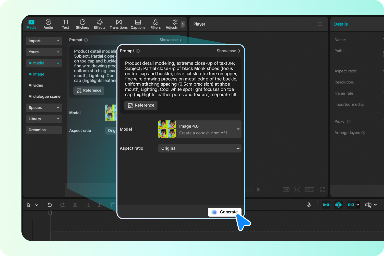Click the Undo icon in the timeline toolbar
The height and width of the screenshot is (256, 384).
[x=50, y=205]
